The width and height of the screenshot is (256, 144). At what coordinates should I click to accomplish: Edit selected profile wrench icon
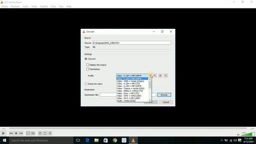155,76
